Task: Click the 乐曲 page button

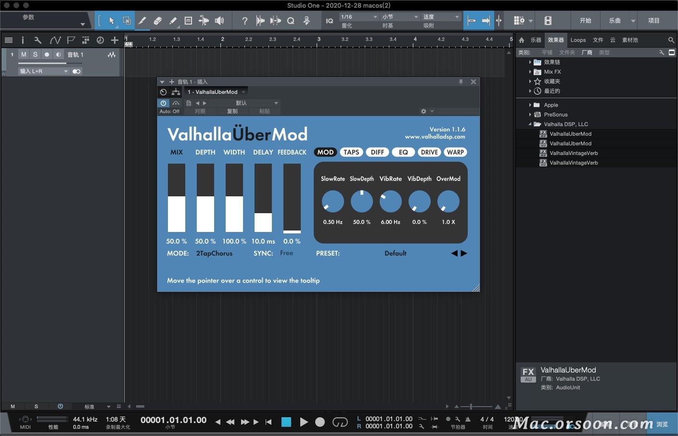Action: point(615,21)
